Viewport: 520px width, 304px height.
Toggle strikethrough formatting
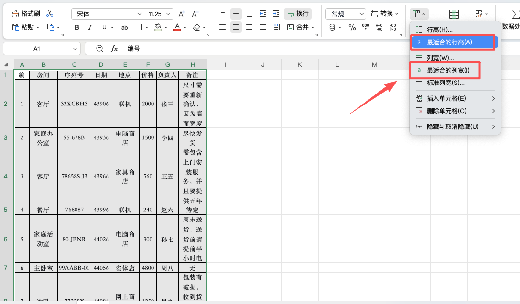pos(124,28)
